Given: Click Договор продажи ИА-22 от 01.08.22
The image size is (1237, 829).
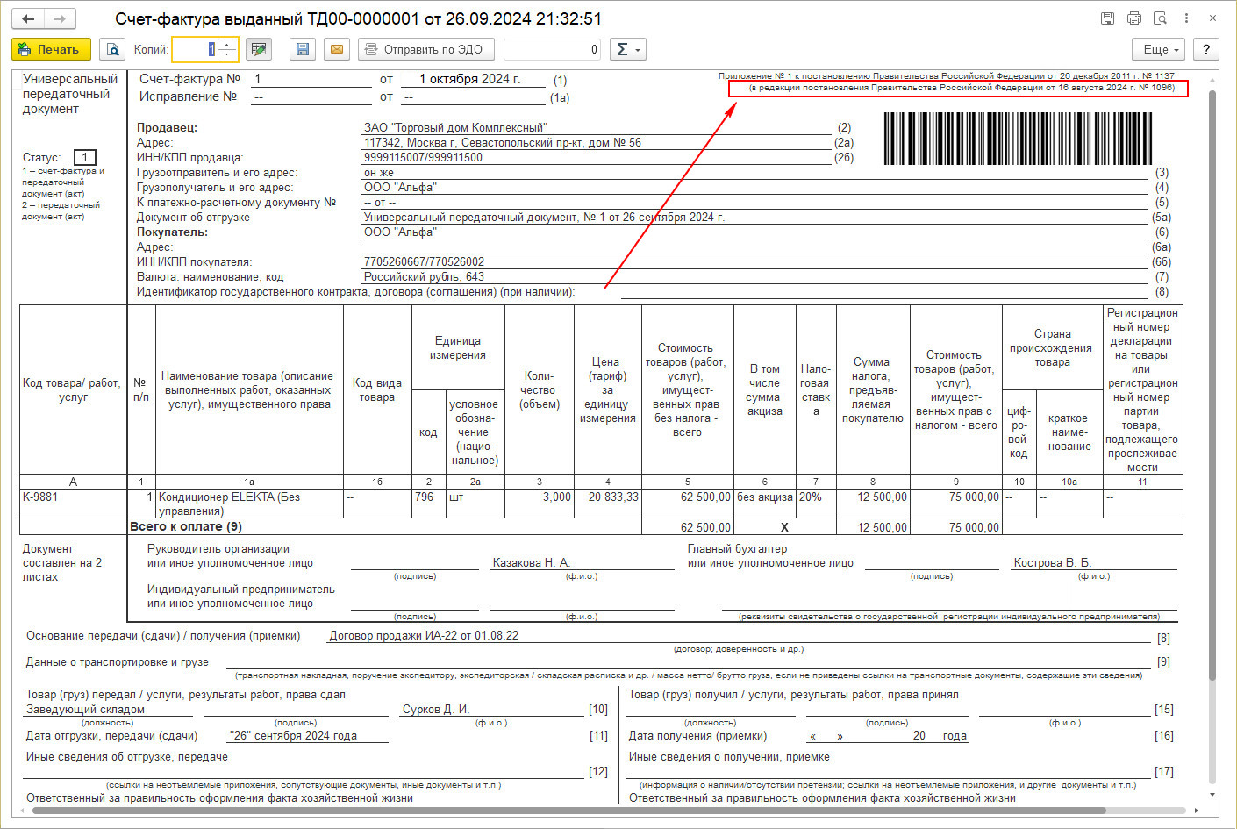Looking at the screenshot, I should tap(424, 636).
